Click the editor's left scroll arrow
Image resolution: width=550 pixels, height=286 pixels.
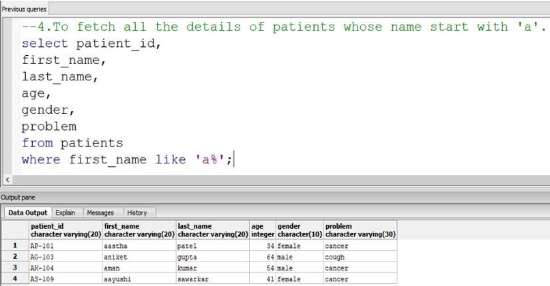8,180
